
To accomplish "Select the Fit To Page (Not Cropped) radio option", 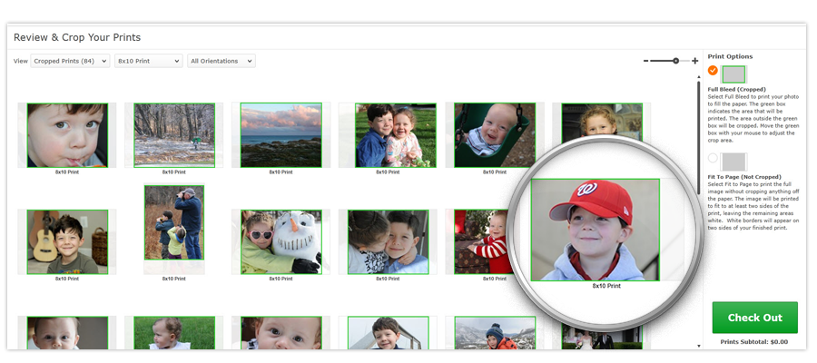I will pos(713,158).
